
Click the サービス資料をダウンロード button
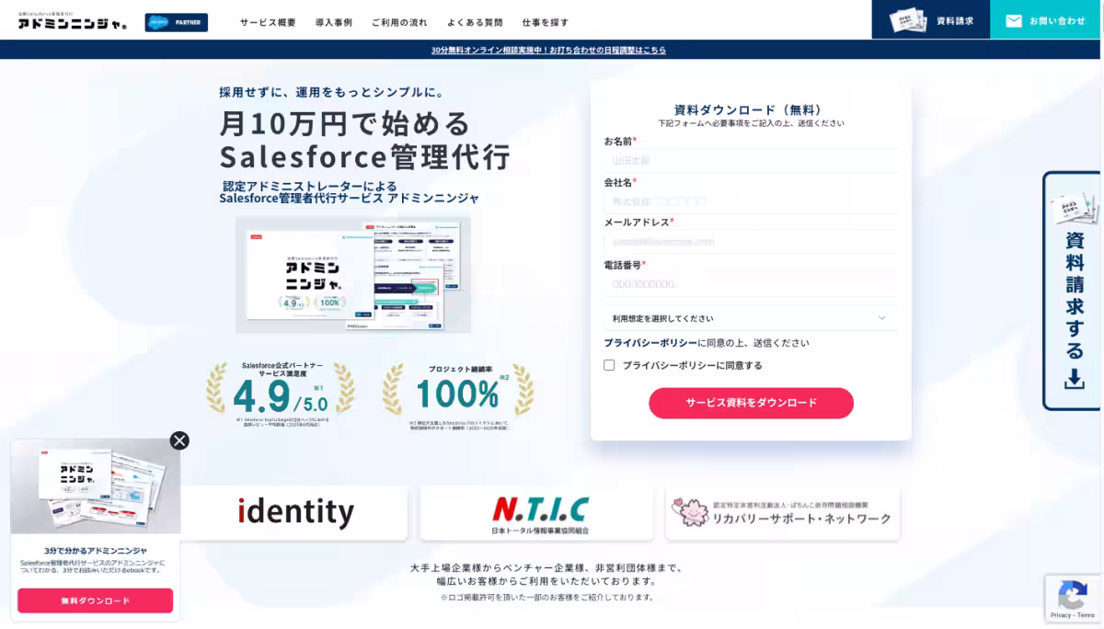(751, 403)
